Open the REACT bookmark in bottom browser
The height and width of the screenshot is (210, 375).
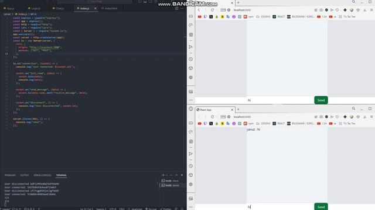pos(279,124)
